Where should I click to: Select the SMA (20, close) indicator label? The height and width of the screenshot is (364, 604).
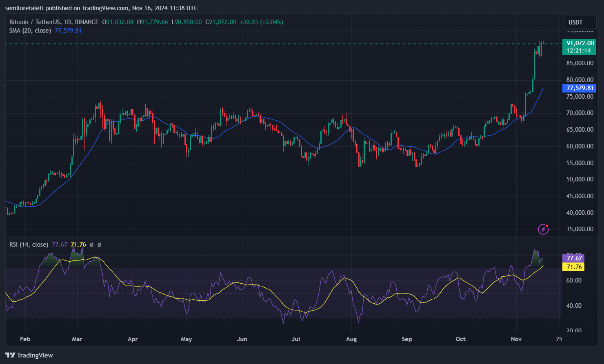point(30,31)
